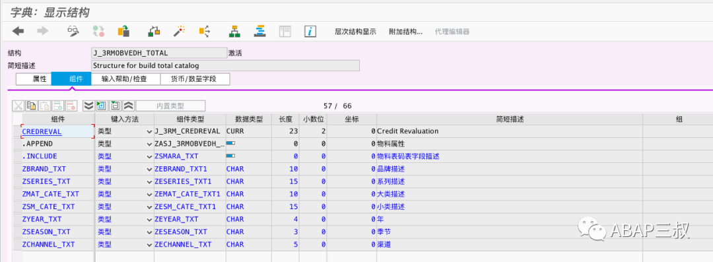The width and height of the screenshot is (713, 262).
Task: Open 键入方法 dropdown for ZSERIES_TXT row
Action: pos(150,181)
